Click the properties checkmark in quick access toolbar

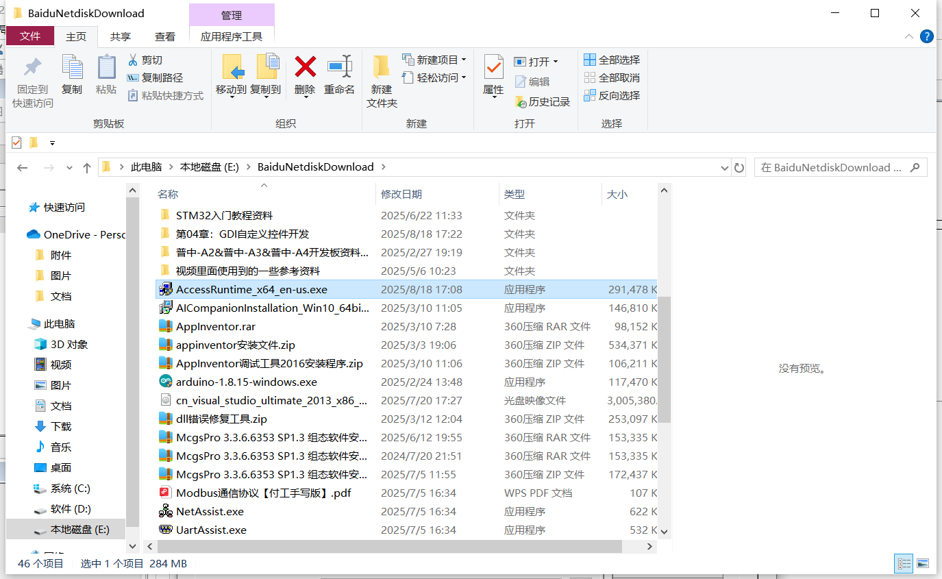[16, 143]
